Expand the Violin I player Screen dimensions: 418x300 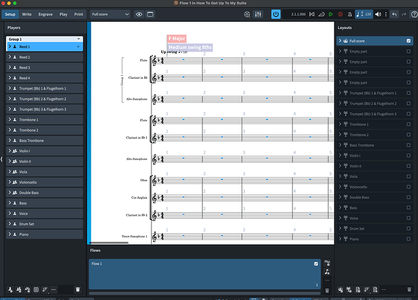click(10, 151)
